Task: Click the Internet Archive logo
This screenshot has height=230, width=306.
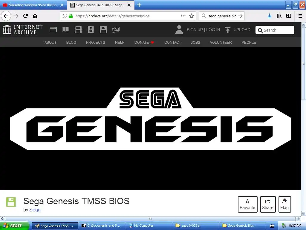Action: point(23,30)
